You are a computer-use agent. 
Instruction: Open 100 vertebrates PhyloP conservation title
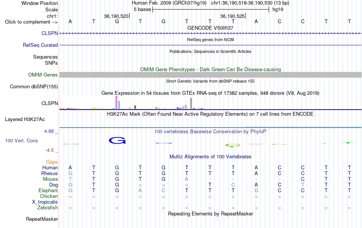point(210,132)
